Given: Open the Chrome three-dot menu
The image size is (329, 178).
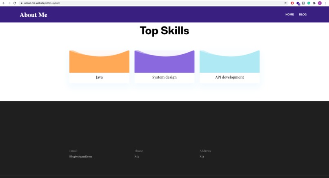Looking at the screenshot, I should 325,3.
